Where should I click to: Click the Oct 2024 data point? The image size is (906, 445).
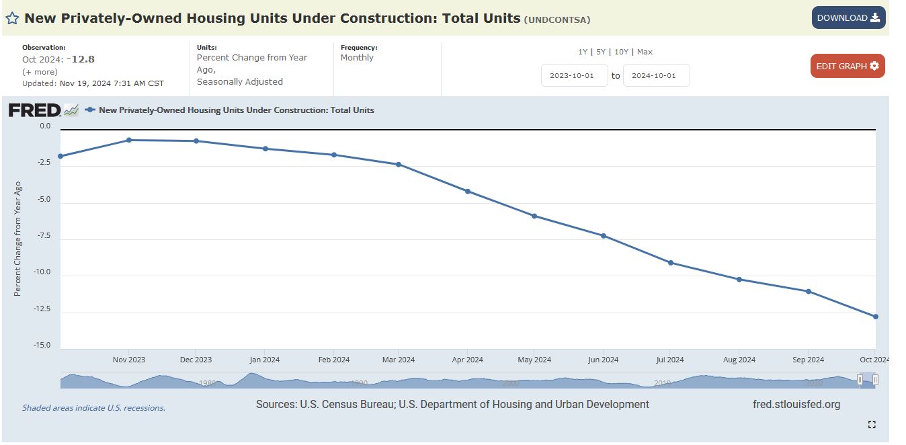876,317
